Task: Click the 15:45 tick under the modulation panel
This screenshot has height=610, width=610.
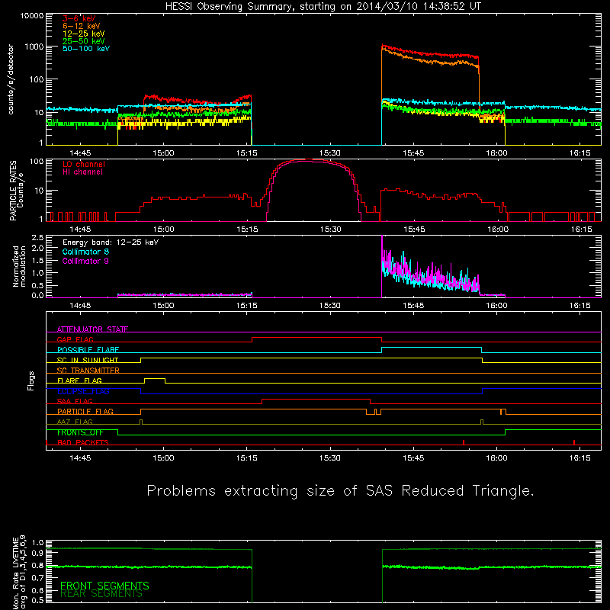Action: point(413,306)
